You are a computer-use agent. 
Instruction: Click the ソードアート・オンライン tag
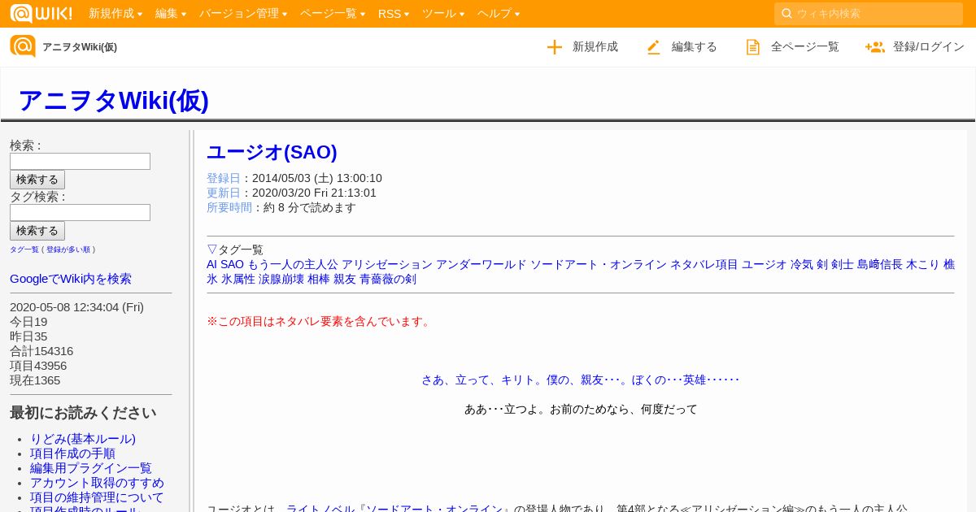(599, 264)
